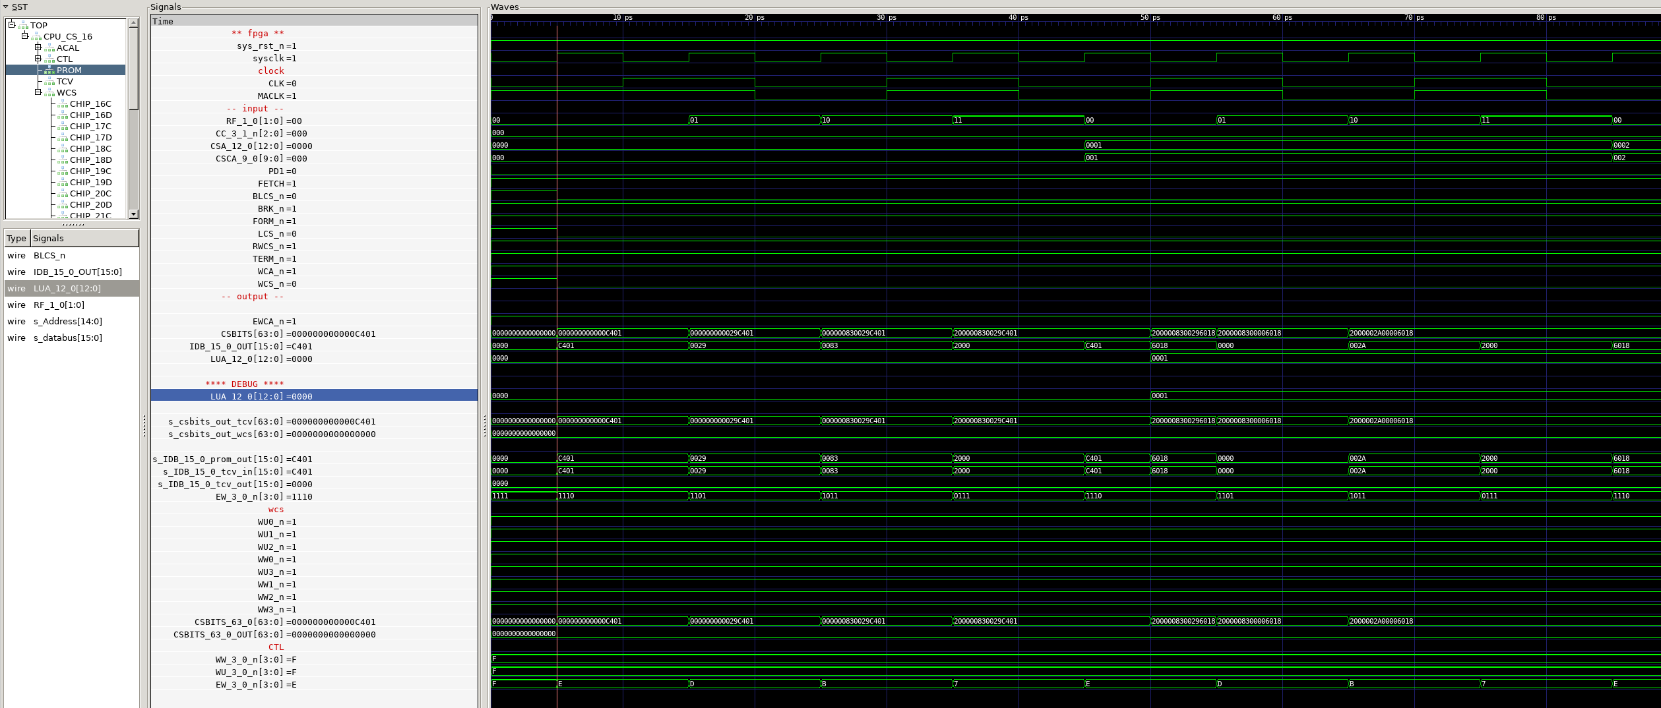Click the module icon beside TCV
This screenshot has height=708, width=1661.
pos(49,82)
